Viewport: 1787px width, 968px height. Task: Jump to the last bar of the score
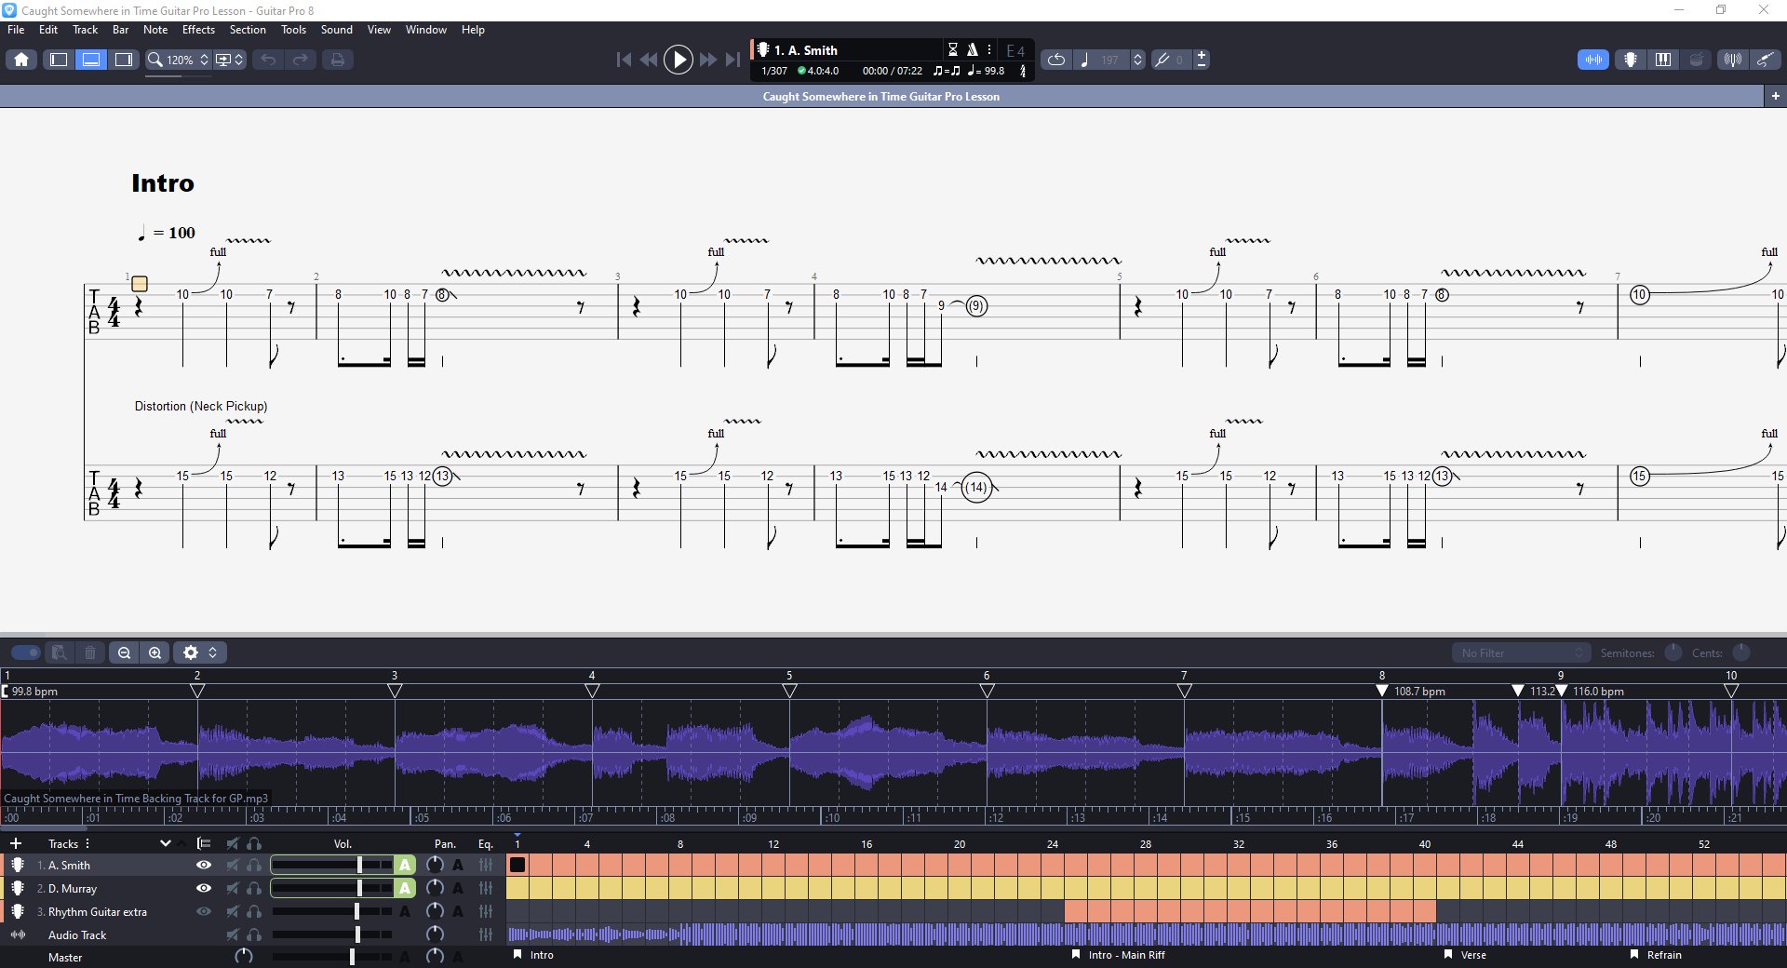click(x=733, y=60)
